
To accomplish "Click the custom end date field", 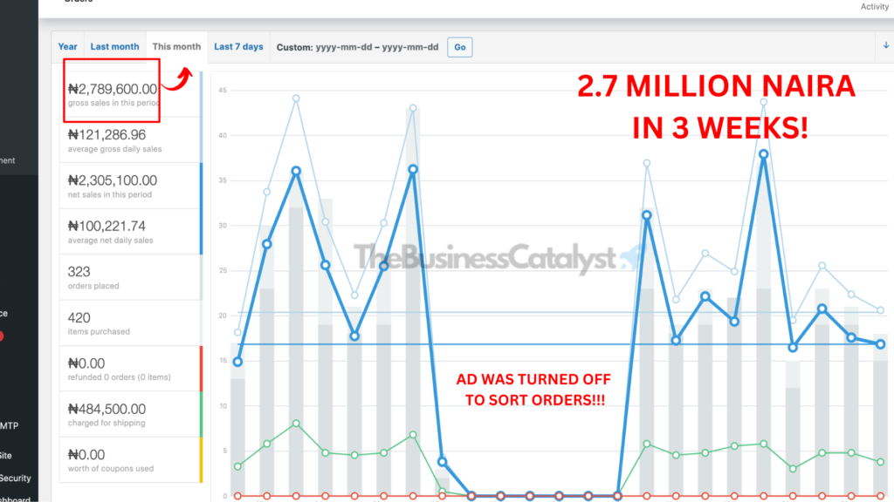I will pos(410,47).
